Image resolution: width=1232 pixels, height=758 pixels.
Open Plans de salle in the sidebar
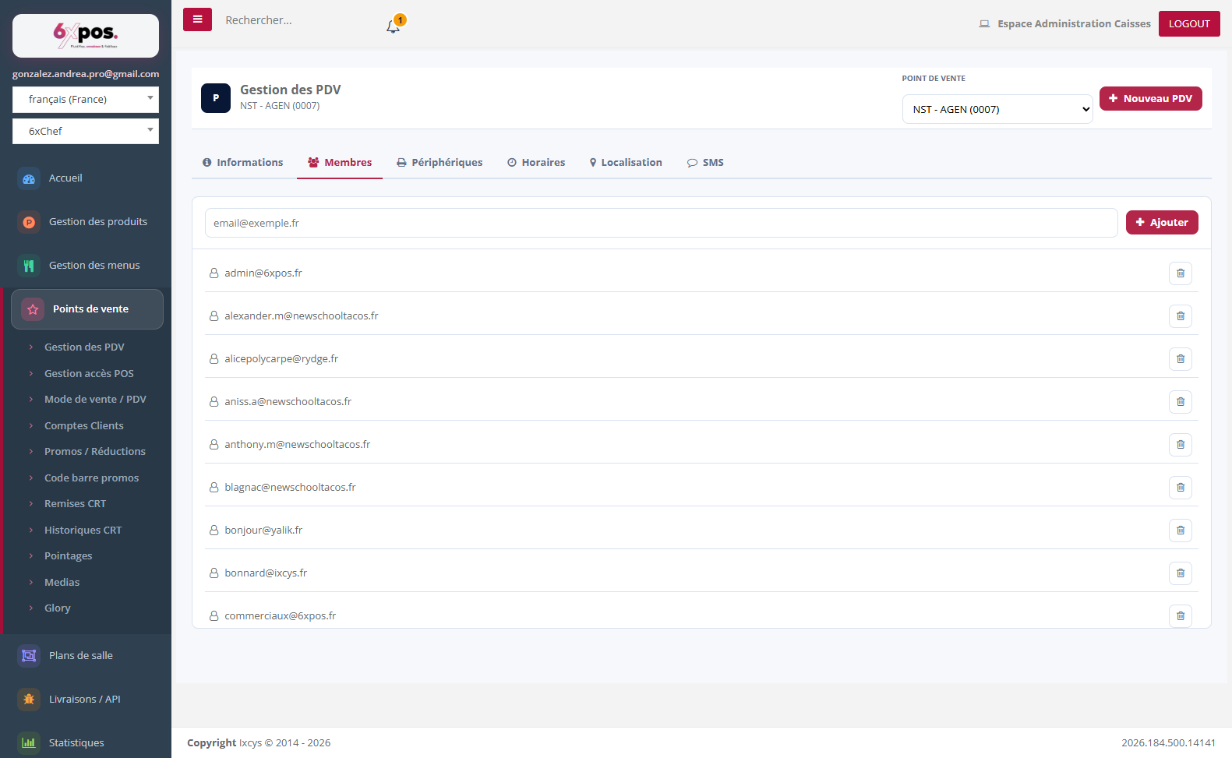81,656
